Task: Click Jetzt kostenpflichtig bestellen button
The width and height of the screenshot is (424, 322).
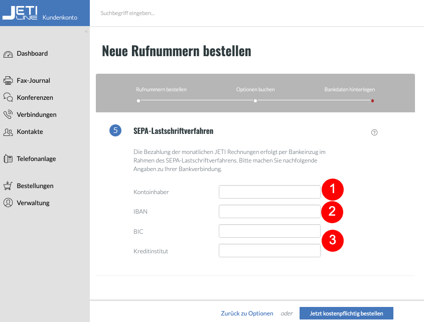Action: click(x=346, y=313)
